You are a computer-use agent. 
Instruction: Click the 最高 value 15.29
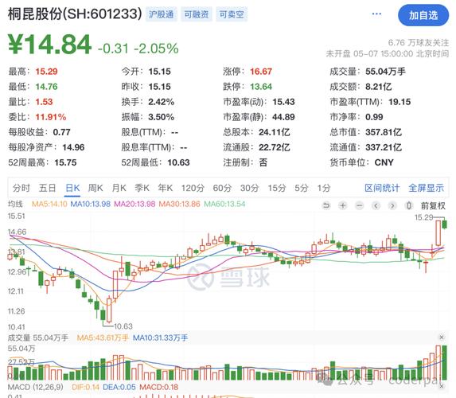pyautogui.click(x=46, y=72)
